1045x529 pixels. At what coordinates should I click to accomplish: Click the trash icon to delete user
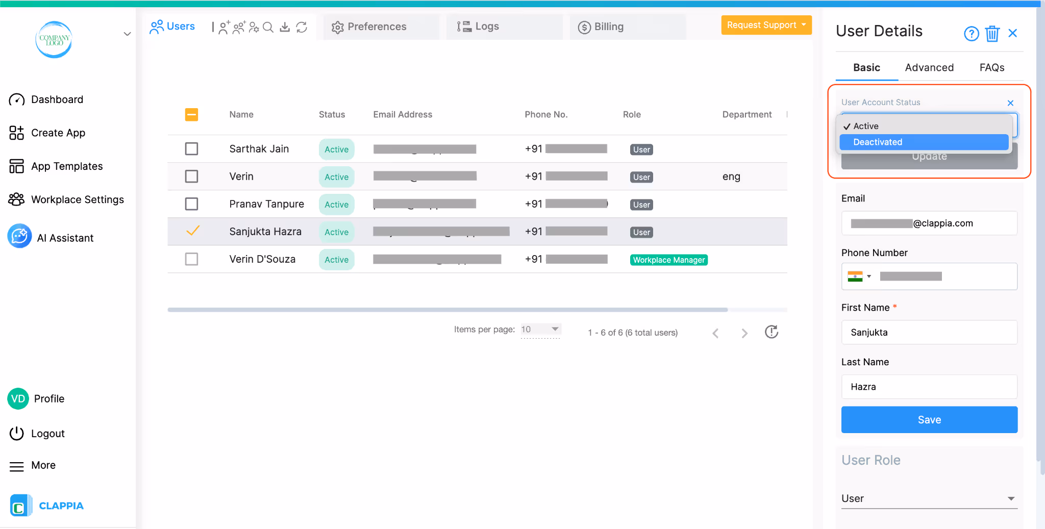pyautogui.click(x=992, y=34)
